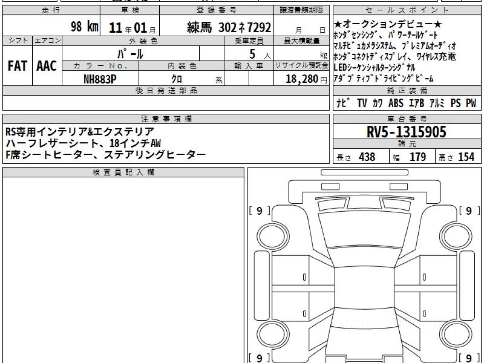Click the 純正装備 header

407,91
